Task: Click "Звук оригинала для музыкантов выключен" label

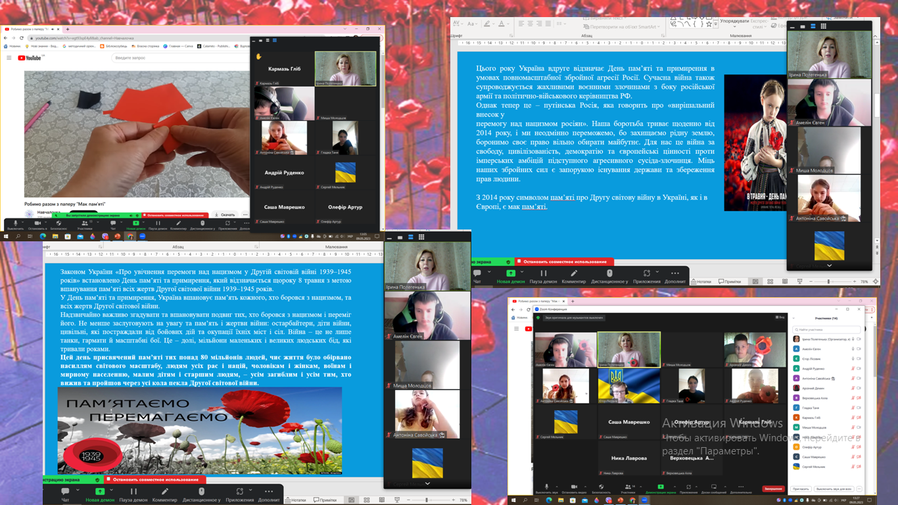Action: (x=573, y=318)
